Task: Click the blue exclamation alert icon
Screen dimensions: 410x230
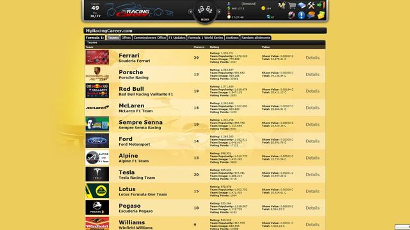Action: (301, 15)
